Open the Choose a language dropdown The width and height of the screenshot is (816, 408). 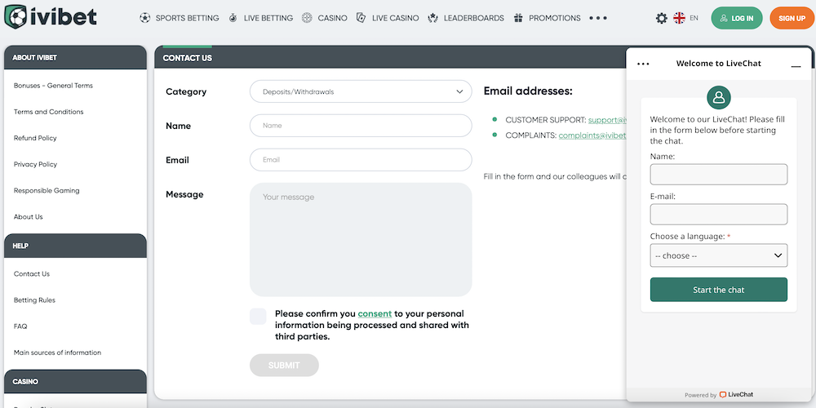pyautogui.click(x=719, y=255)
